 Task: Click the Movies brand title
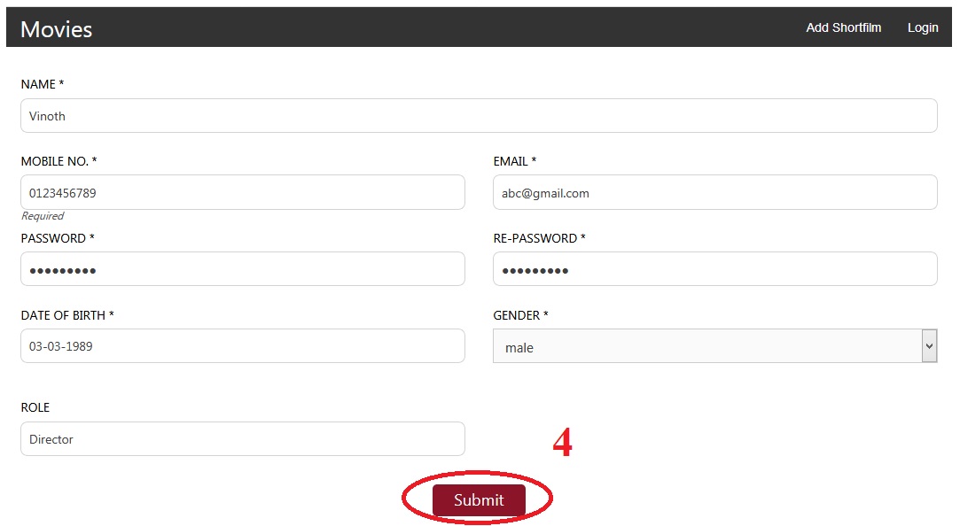pyautogui.click(x=56, y=29)
